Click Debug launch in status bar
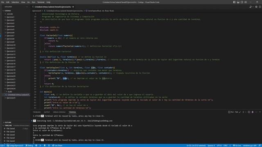The width and height of the screenshot is (262, 147). (x=29, y=145)
